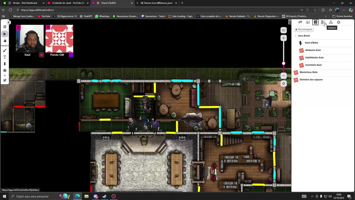
Task: Click the 80 zoom level value
Action: (283, 30)
